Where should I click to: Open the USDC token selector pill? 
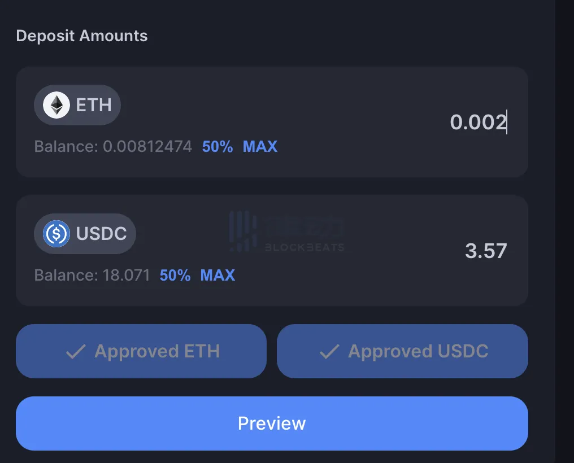(x=85, y=234)
